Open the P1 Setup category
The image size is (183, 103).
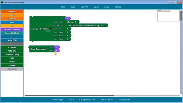click(12, 47)
